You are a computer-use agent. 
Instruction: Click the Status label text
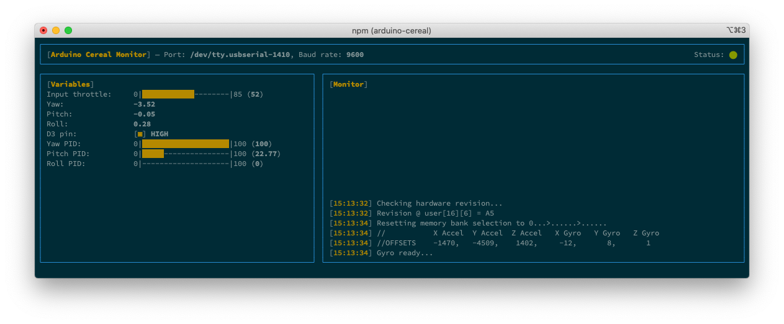coord(709,55)
